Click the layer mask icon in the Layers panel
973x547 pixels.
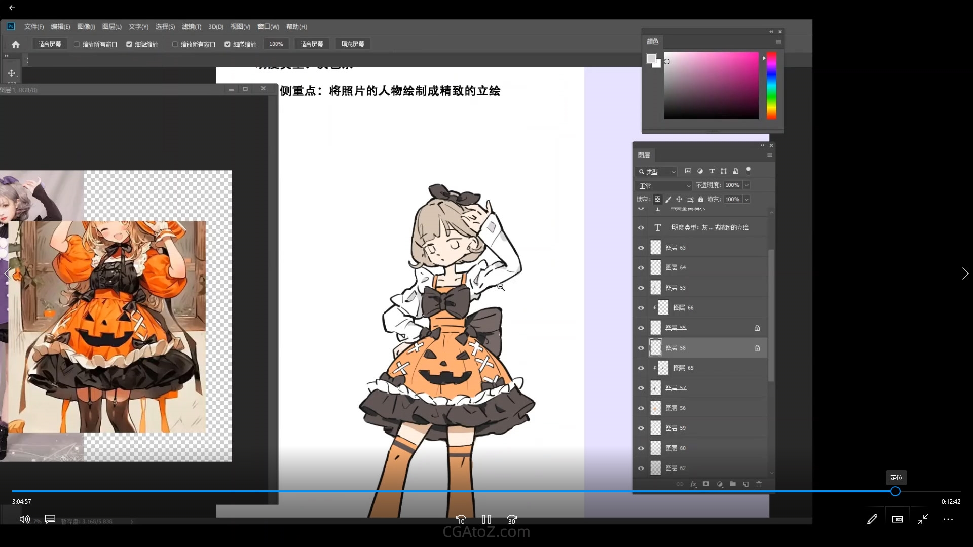pos(706,484)
